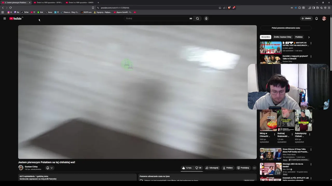
Task: Click the search magnifier button
Action: (197, 18)
